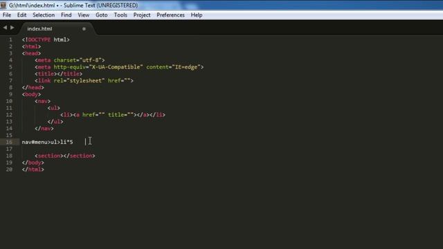Click the empty title tag line
This screenshot has height=249, width=443.
[58, 74]
